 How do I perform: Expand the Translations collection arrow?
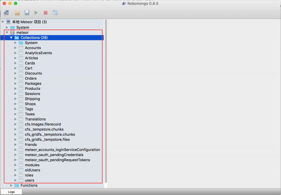(x=15, y=119)
